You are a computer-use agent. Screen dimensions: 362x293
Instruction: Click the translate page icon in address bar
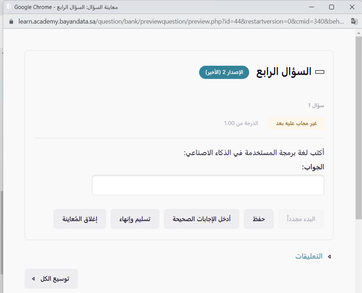tap(354, 21)
